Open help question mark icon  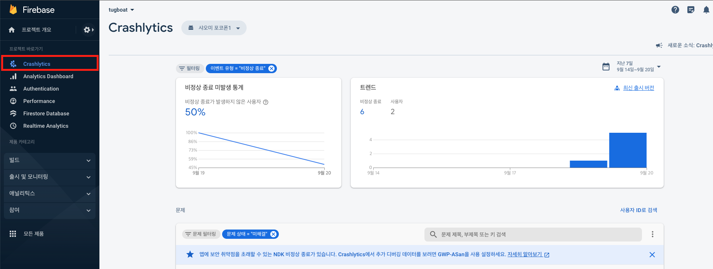click(675, 10)
